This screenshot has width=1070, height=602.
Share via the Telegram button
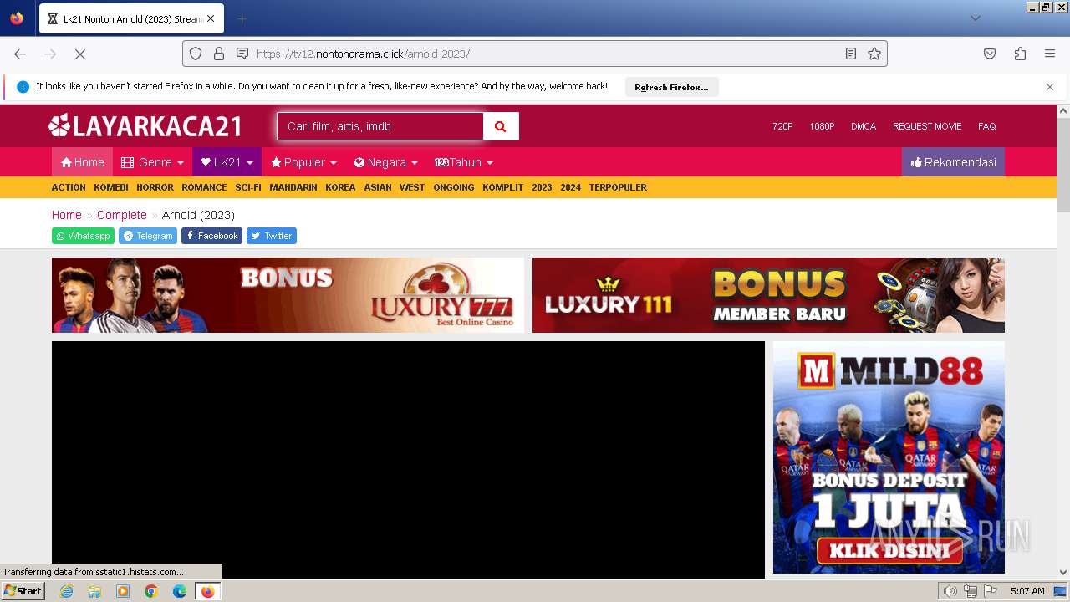pyautogui.click(x=148, y=236)
